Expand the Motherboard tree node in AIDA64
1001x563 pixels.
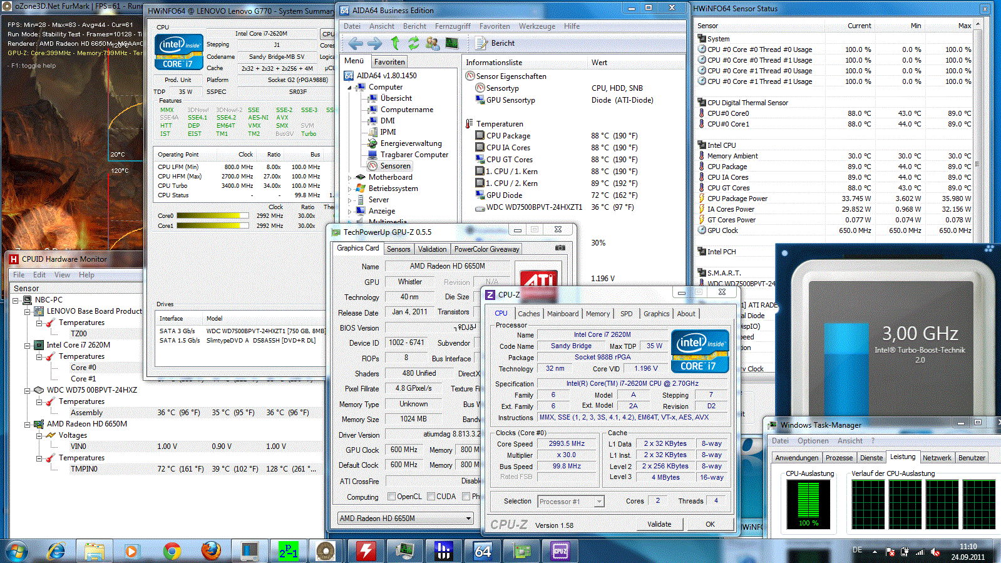[350, 178]
